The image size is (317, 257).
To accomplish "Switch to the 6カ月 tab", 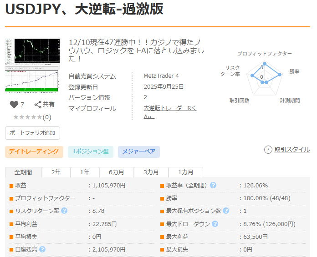I will tap(116, 172).
